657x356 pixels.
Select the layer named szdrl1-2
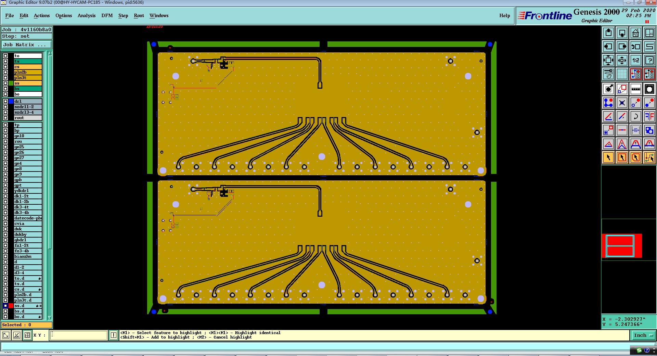coord(28,107)
